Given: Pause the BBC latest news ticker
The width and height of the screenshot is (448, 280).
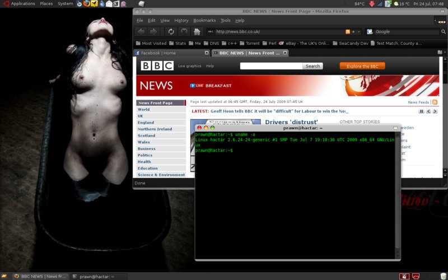Looking at the screenshot, I should (x=421, y=111).
